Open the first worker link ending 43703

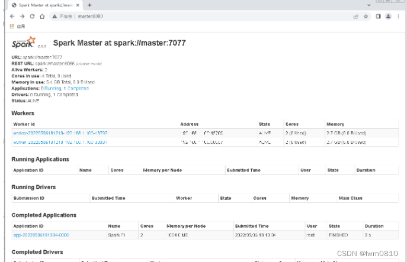tap(60, 133)
